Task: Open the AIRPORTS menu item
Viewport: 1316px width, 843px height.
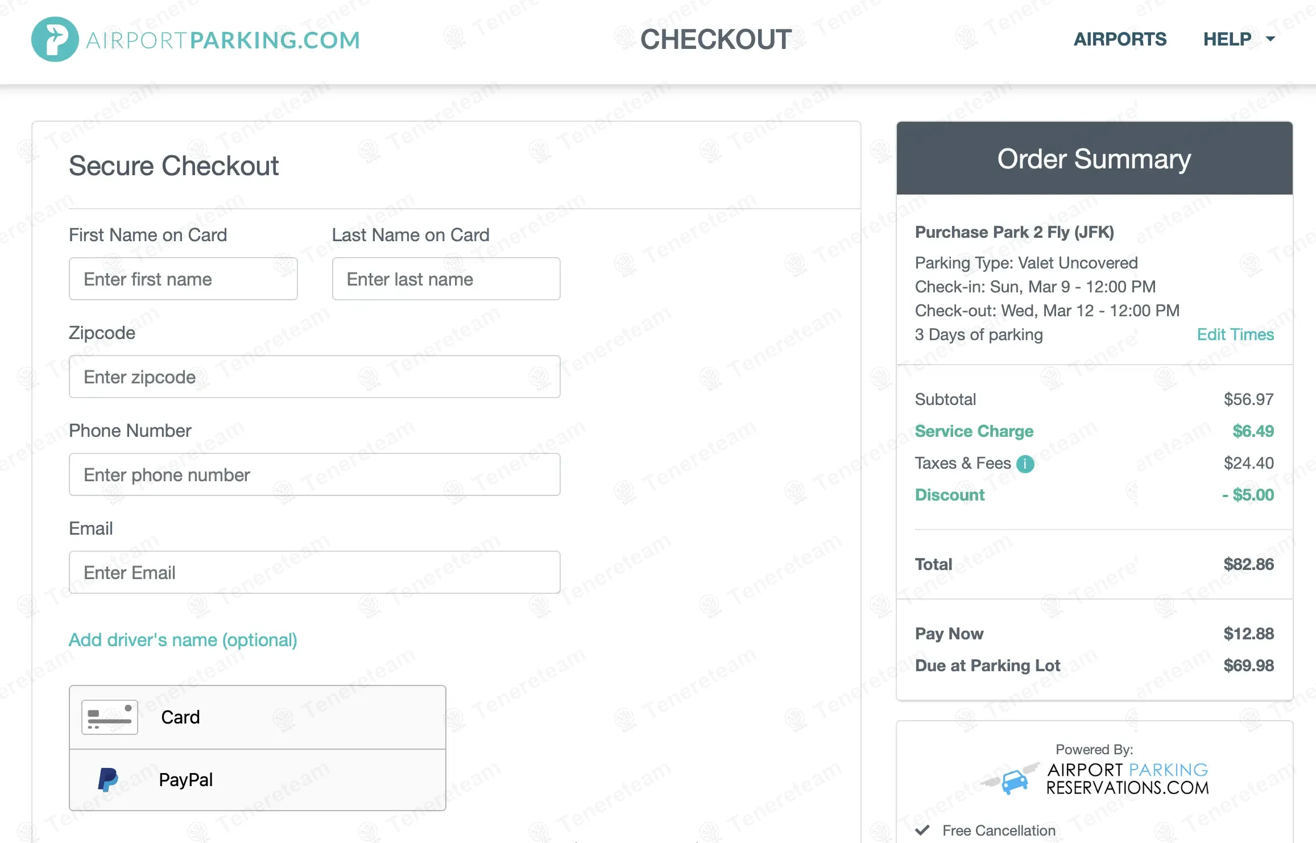Action: point(1119,39)
